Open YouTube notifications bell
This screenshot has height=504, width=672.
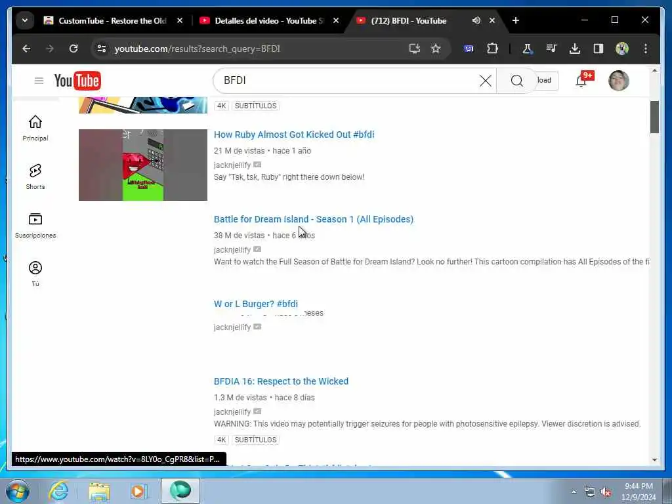click(x=581, y=81)
